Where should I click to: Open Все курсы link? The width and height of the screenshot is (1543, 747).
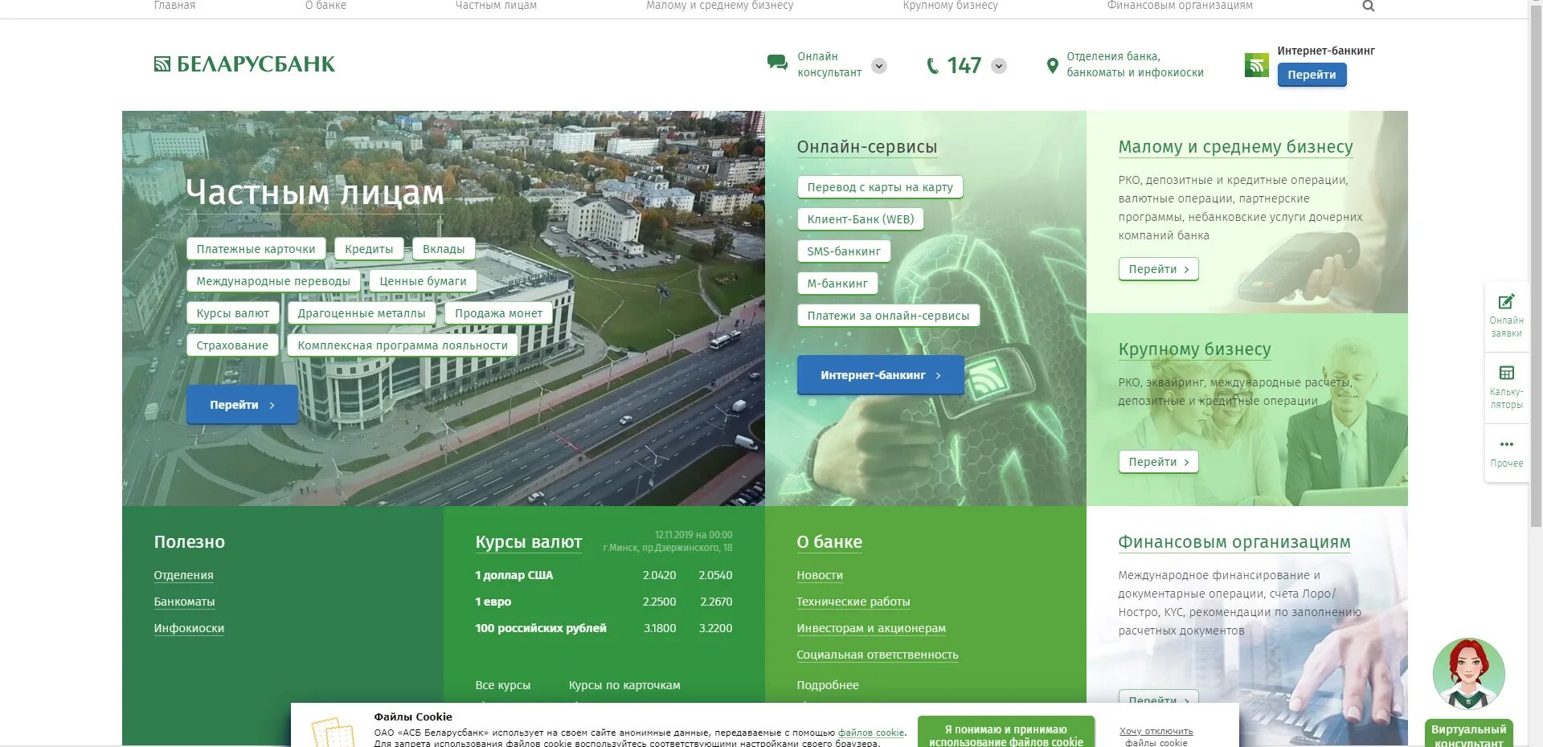click(502, 685)
